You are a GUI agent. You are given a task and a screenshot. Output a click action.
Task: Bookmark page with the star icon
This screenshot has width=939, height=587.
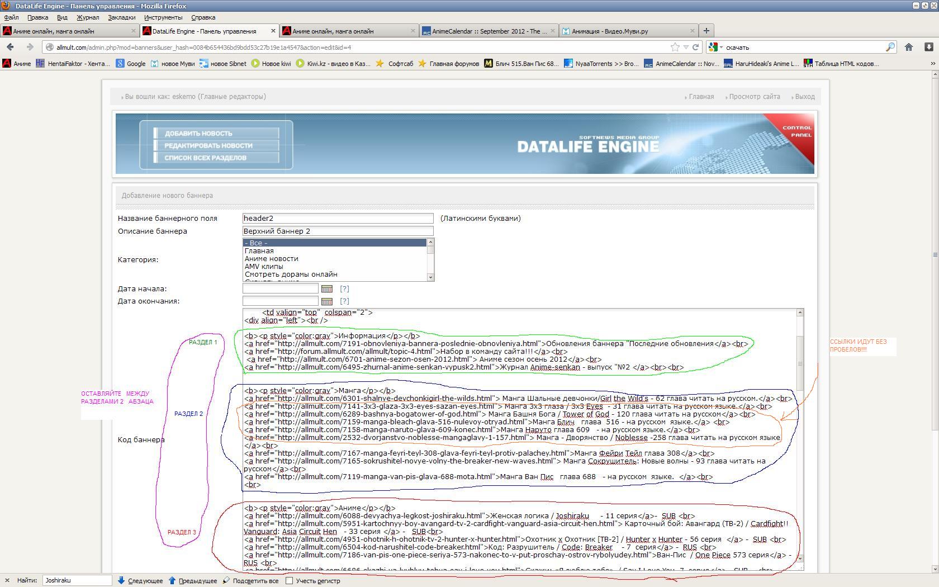click(675, 47)
